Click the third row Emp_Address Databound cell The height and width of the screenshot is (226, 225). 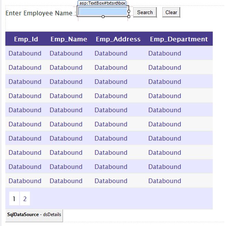click(x=111, y=82)
